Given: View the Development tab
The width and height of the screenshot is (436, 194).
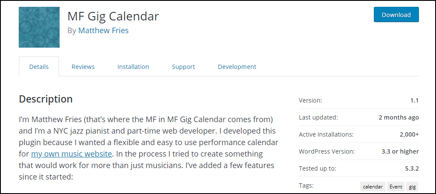Looking at the screenshot, I should point(237,67).
